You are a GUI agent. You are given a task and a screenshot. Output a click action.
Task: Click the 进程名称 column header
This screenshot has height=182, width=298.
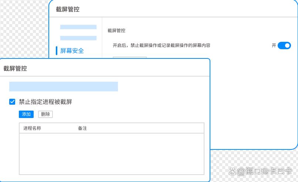tap(32, 128)
